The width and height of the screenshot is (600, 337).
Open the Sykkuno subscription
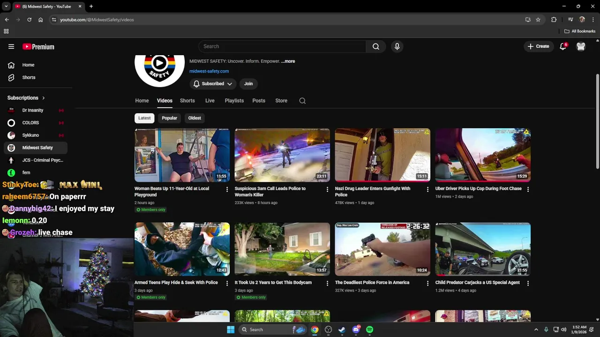point(36,135)
